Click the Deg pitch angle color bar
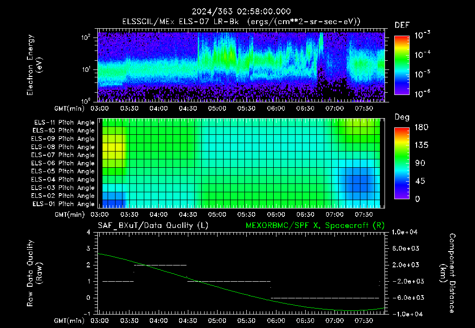 [402, 163]
